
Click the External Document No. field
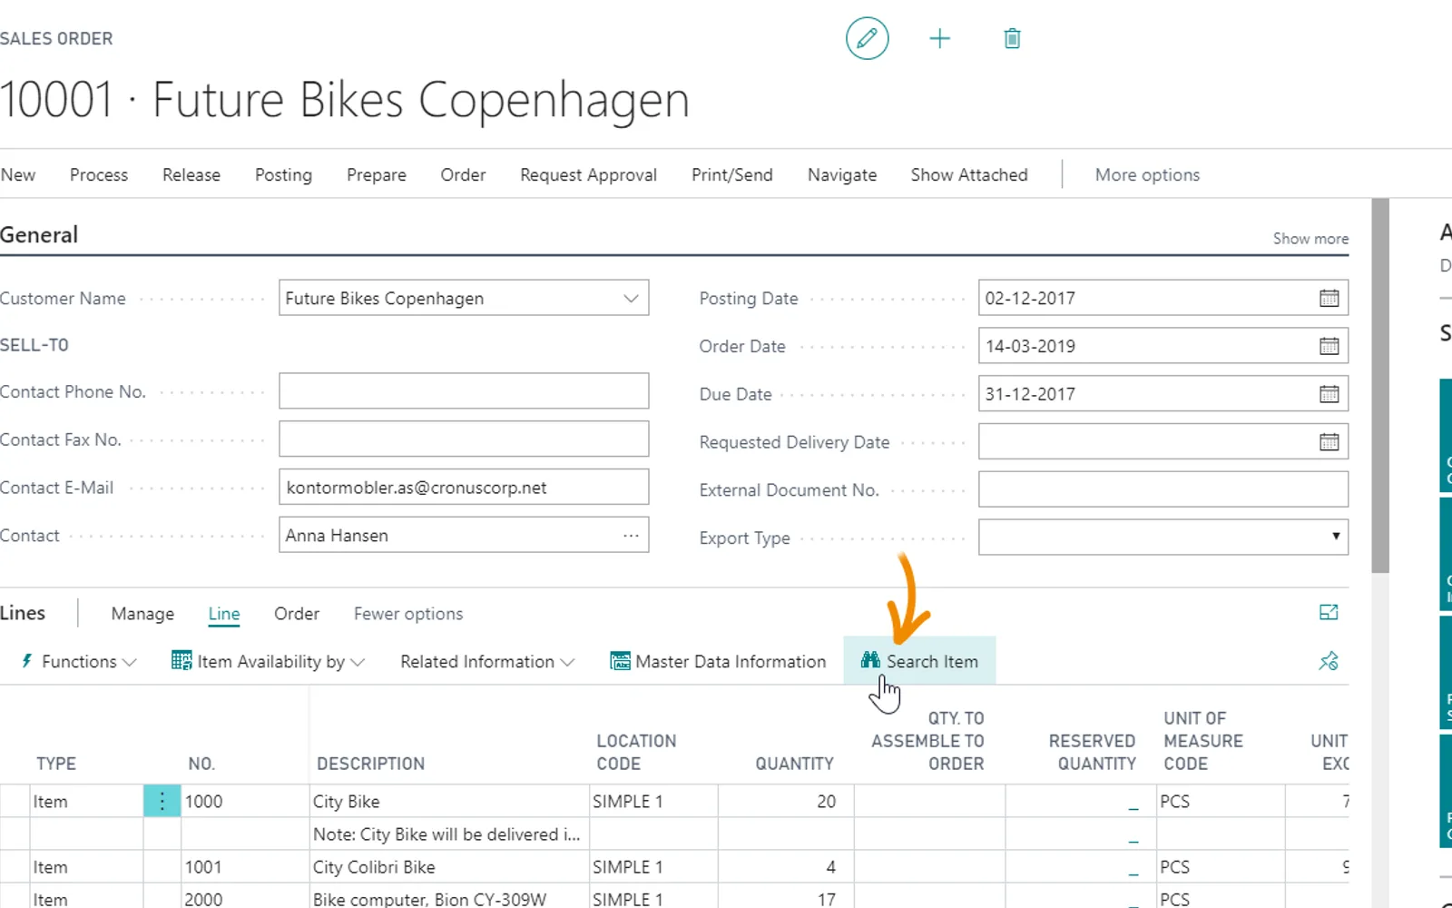[x=1163, y=489]
